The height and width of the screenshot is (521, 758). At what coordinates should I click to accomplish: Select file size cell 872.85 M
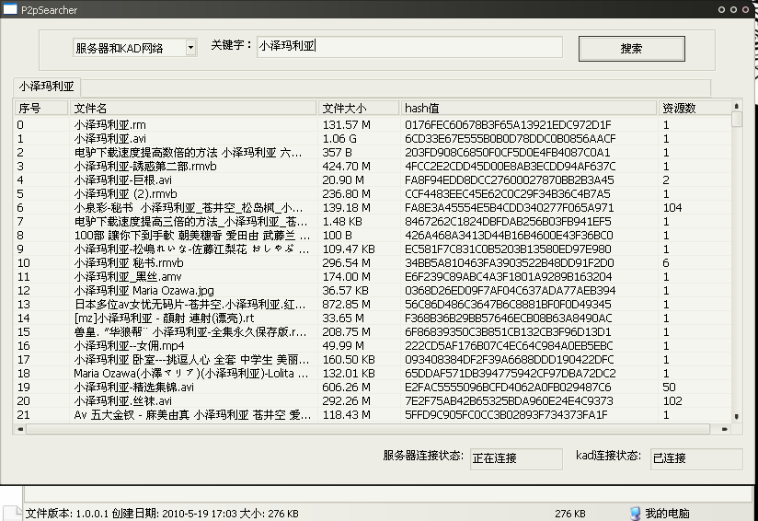(346, 305)
